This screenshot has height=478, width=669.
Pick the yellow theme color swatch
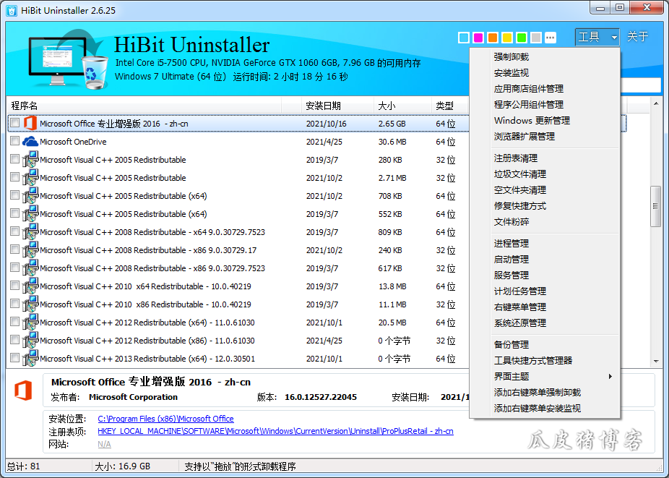[507, 38]
